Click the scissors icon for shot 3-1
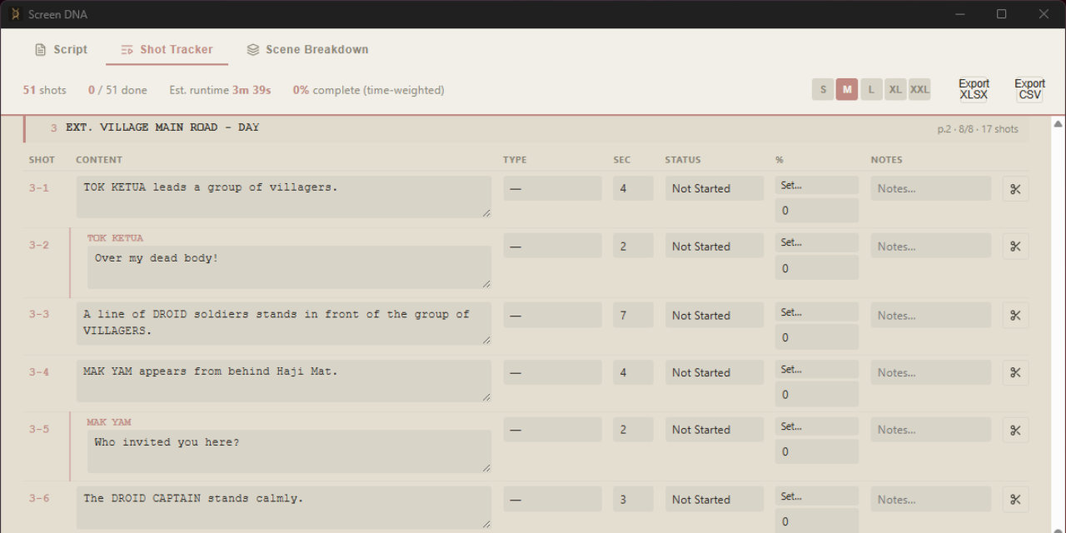 (1015, 189)
